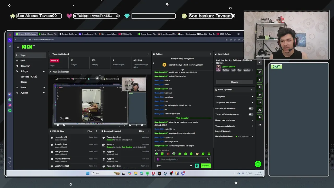
Task: Toggle Yalnızca ifadelerle sohbet switch
Action: coord(251,114)
